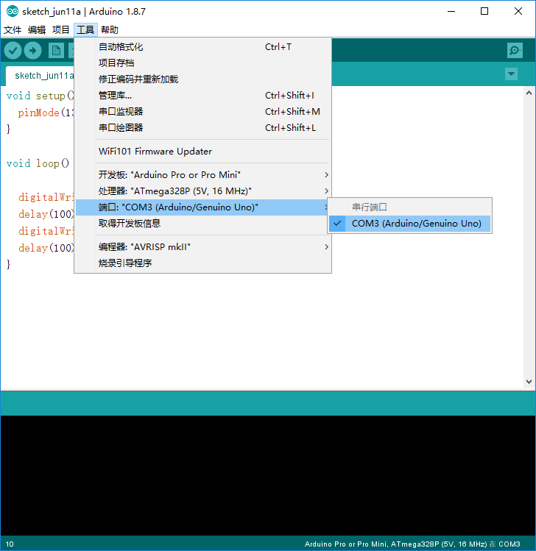Click the editor scrollbar down arrow
The image size is (536, 551).
[x=529, y=382]
